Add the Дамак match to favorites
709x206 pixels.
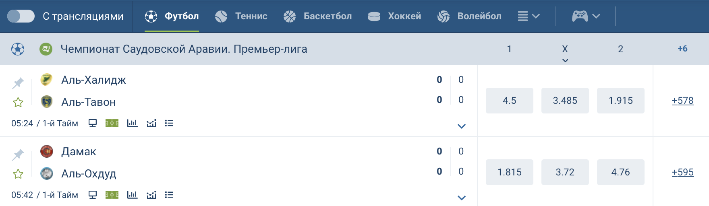click(x=18, y=174)
